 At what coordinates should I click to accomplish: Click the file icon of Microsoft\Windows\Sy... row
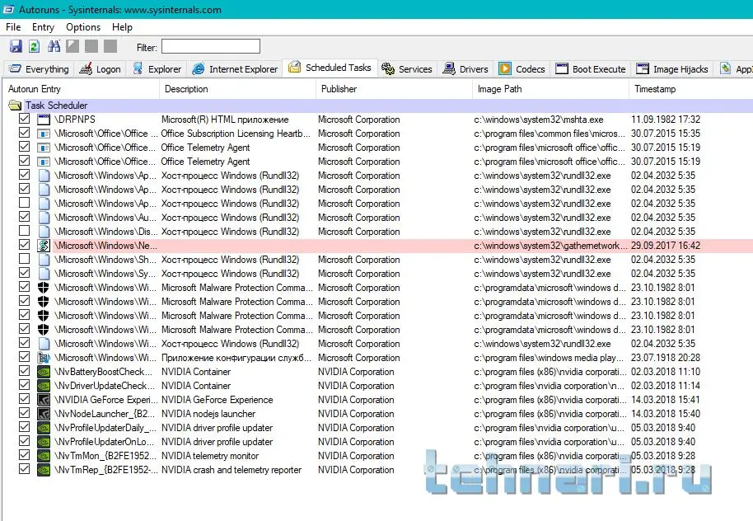click(44, 274)
